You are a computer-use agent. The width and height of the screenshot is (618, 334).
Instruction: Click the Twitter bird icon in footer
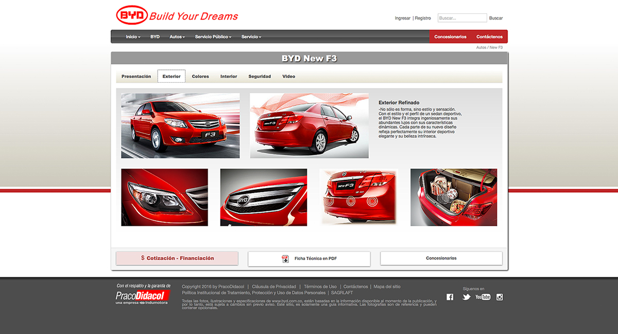[x=466, y=296]
